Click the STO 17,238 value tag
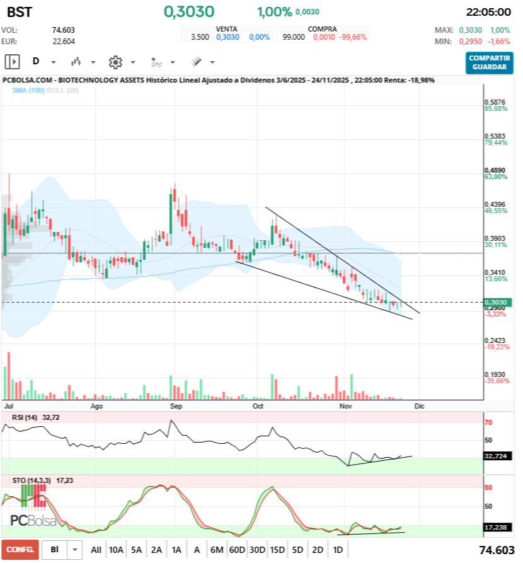This screenshot has width=523, height=563. coord(498,528)
